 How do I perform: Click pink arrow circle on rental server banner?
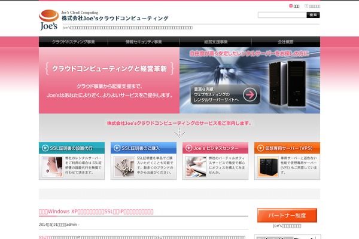[x=250, y=94]
